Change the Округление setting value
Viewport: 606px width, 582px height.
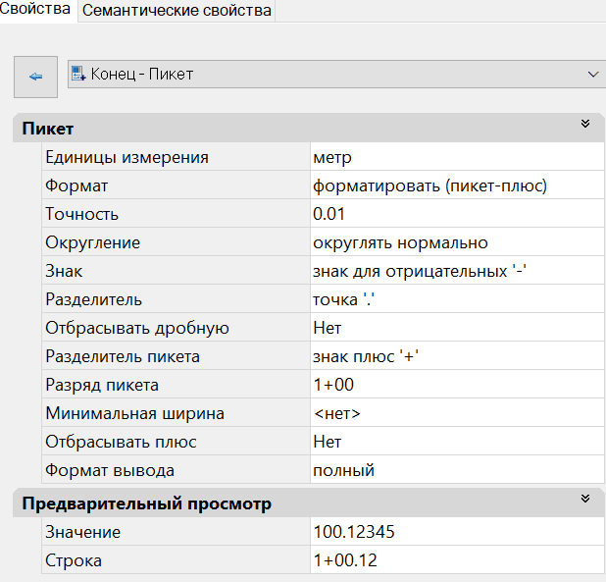click(456, 242)
